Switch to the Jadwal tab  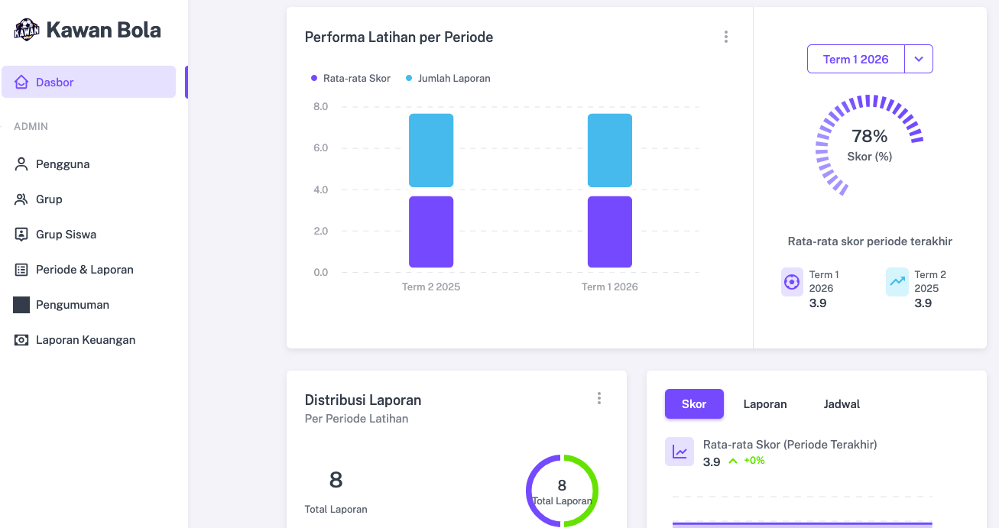842,404
